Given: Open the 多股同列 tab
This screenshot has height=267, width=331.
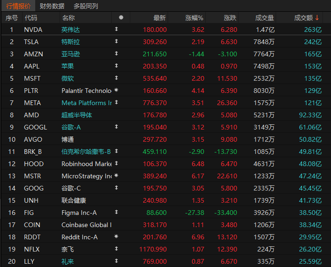Looking at the screenshot, I should (86, 6).
